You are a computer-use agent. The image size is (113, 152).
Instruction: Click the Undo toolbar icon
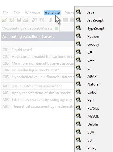coord(35,20)
